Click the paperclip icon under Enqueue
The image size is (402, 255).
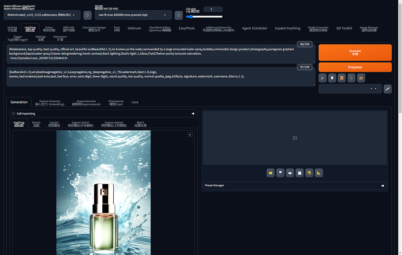[351, 78]
